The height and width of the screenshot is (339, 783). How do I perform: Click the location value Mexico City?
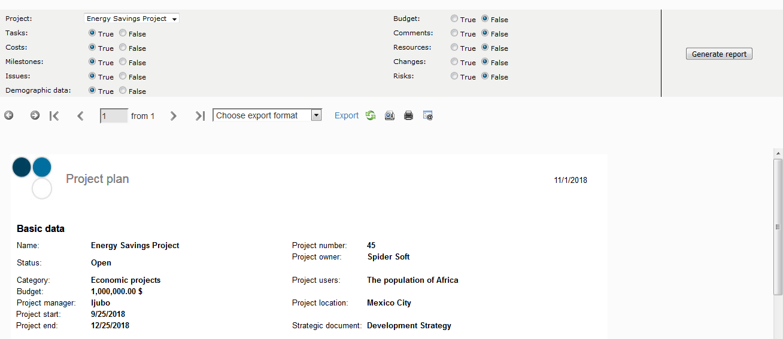pos(389,303)
